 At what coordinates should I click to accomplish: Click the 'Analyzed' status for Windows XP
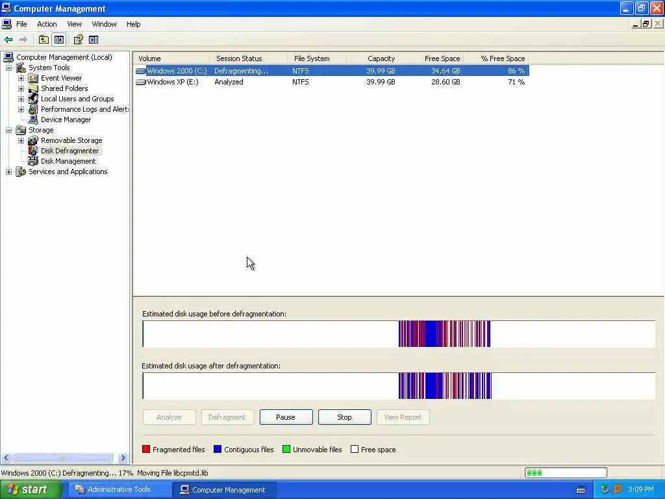point(229,82)
